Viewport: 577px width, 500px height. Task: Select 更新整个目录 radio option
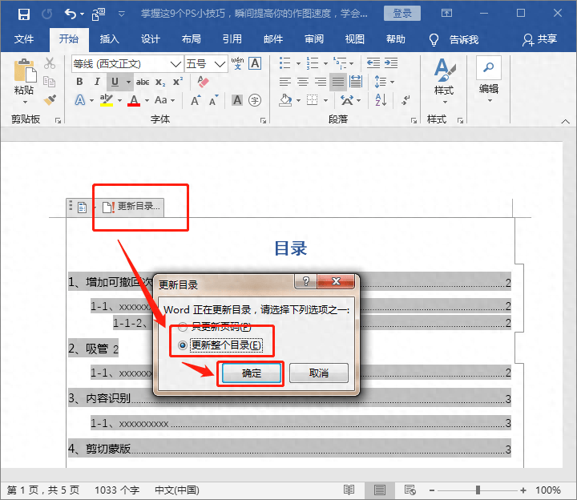click(184, 345)
